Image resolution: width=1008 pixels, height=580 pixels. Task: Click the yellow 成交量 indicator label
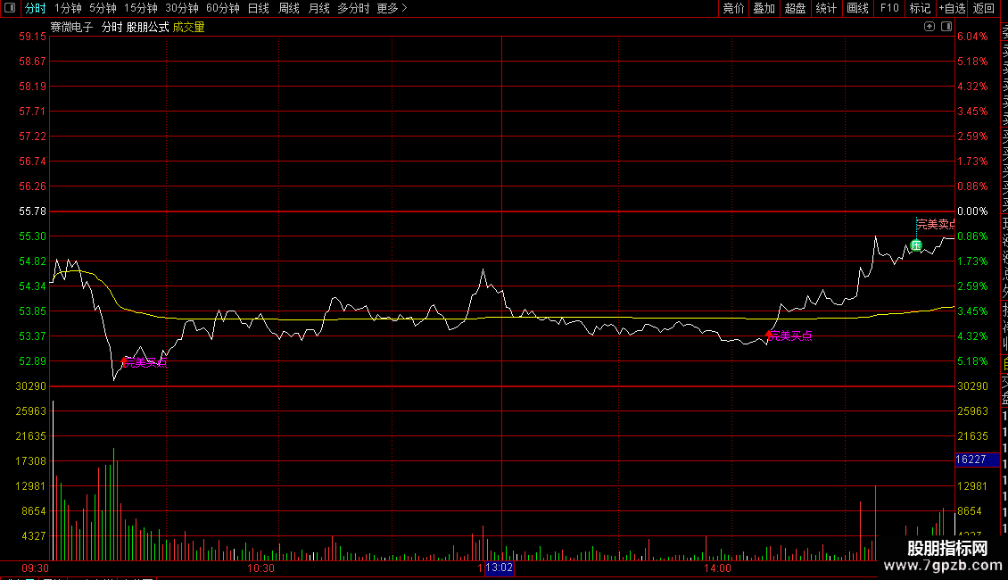coord(188,27)
